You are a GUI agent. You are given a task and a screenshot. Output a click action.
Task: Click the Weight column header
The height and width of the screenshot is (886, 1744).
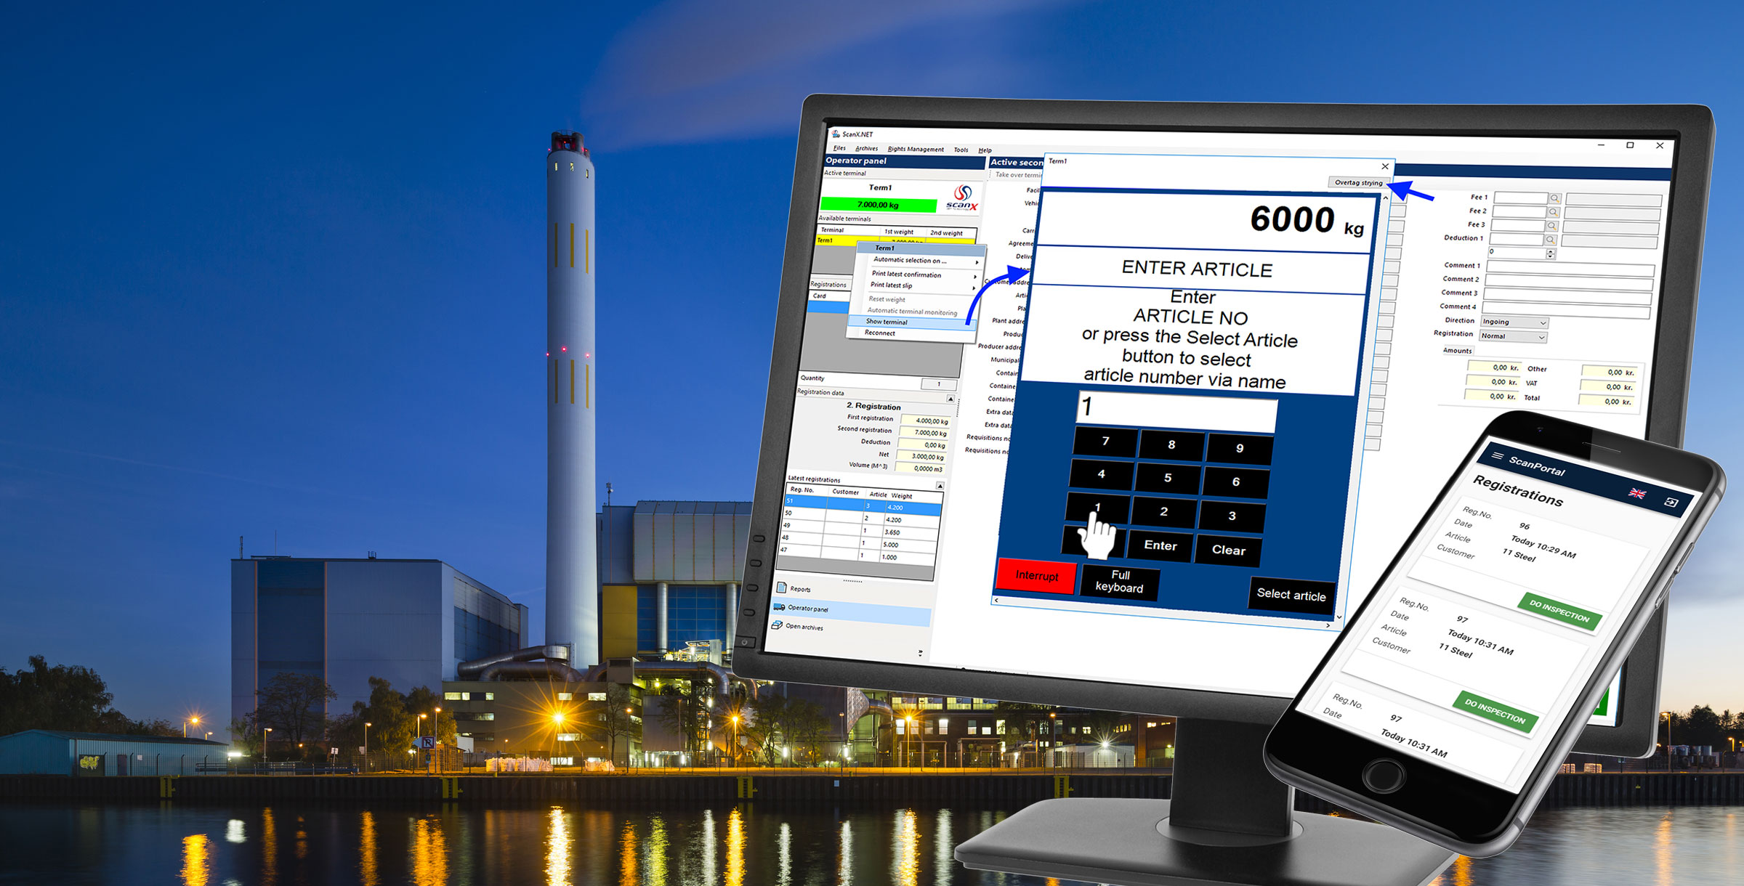[902, 495]
